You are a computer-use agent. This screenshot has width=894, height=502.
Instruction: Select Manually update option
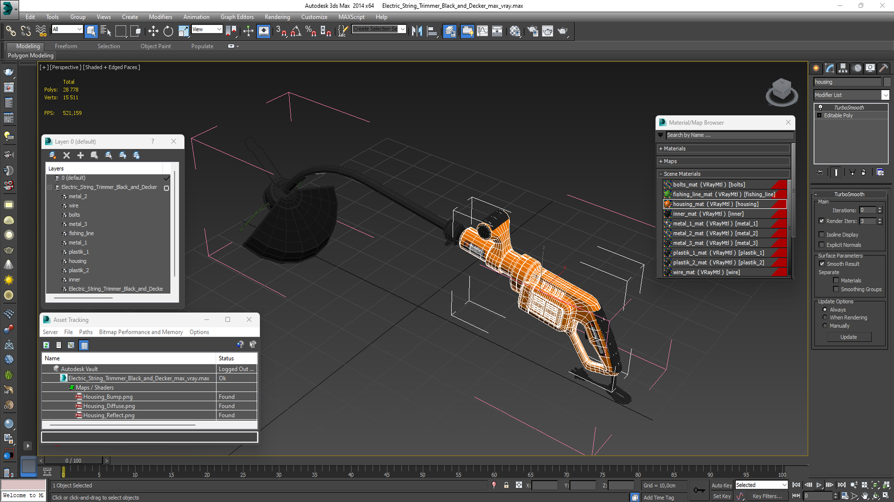825,326
